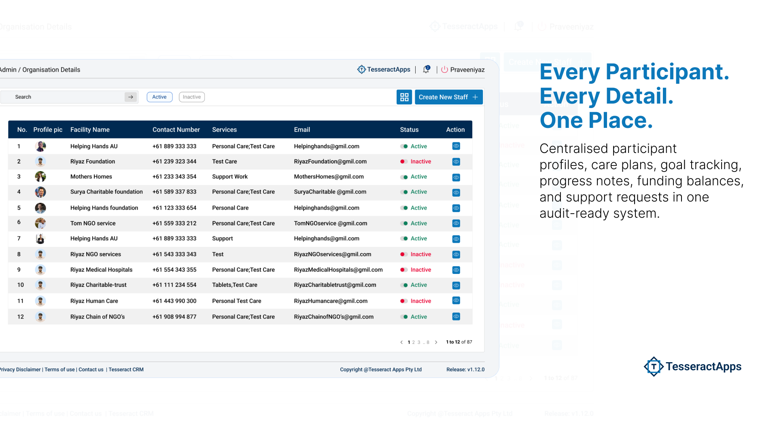Filter list by Active status
777x437 pixels.
click(x=159, y=97)
